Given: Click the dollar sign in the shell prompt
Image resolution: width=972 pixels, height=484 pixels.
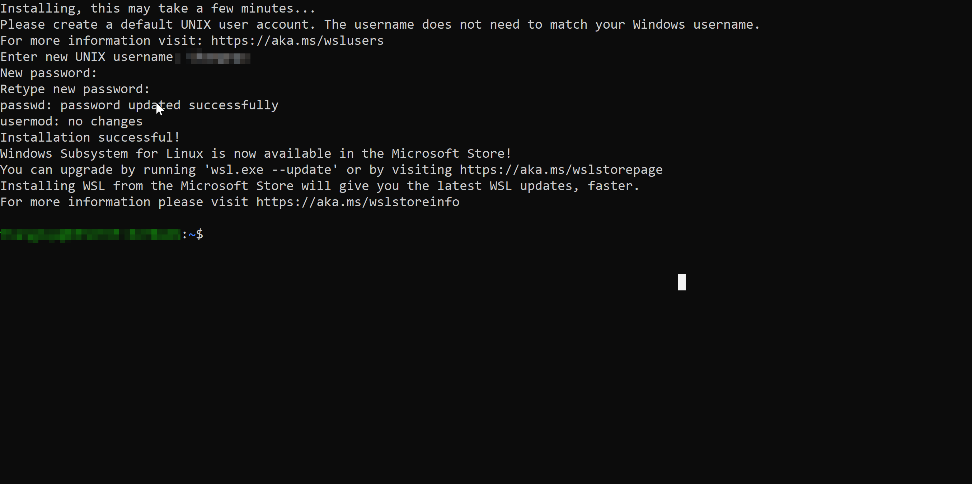Looking at the screenshot, I should [199, 234].
